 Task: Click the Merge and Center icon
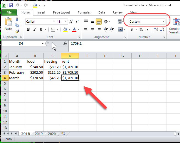point(120,30)
